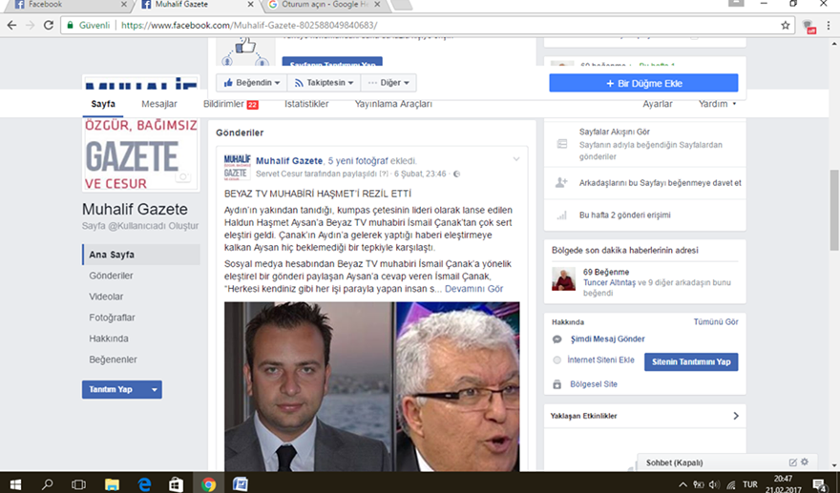Reload the page with the refresh icon
This screenshot has width=840, height=493.
point(49,25)
